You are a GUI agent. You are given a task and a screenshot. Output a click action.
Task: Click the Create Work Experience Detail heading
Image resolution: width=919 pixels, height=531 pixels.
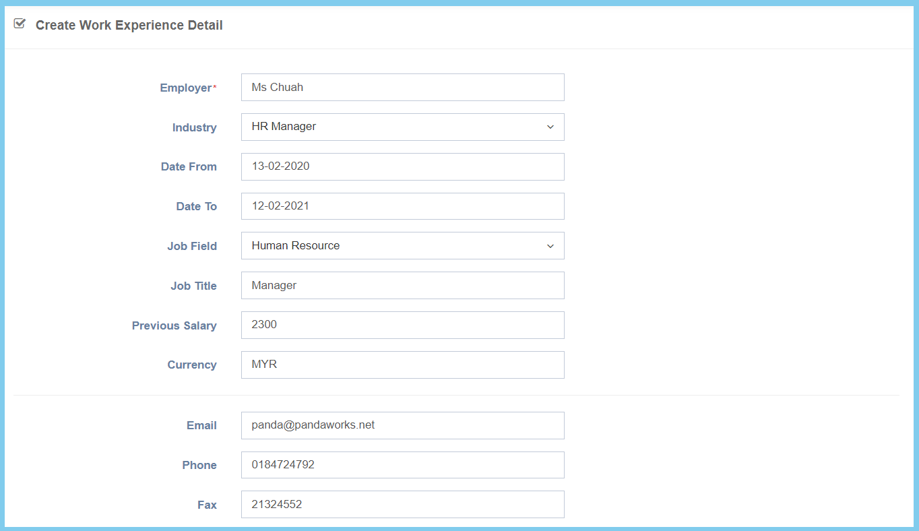pyautogui.click(x=129, y=26)
